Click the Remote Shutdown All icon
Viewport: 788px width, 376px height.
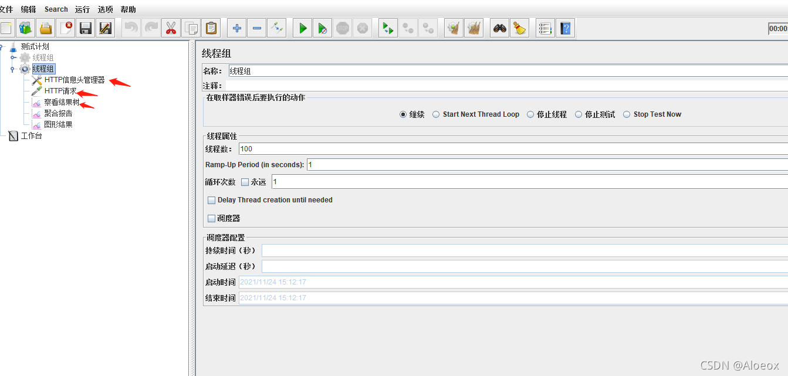point(428,28)
